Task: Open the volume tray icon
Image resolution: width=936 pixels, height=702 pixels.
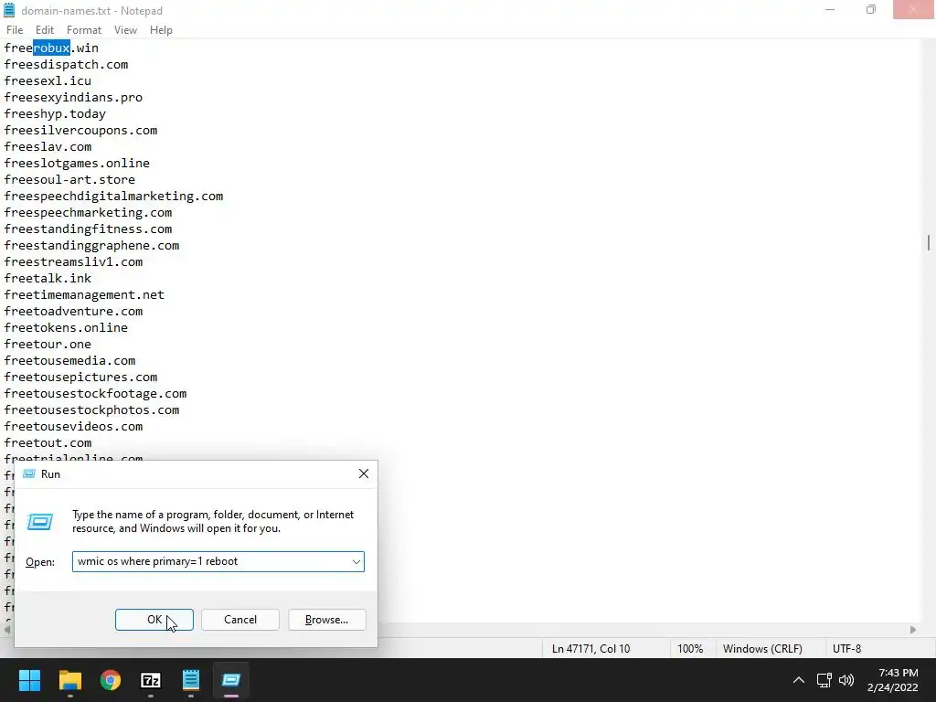Action: [x=846, y=680]
